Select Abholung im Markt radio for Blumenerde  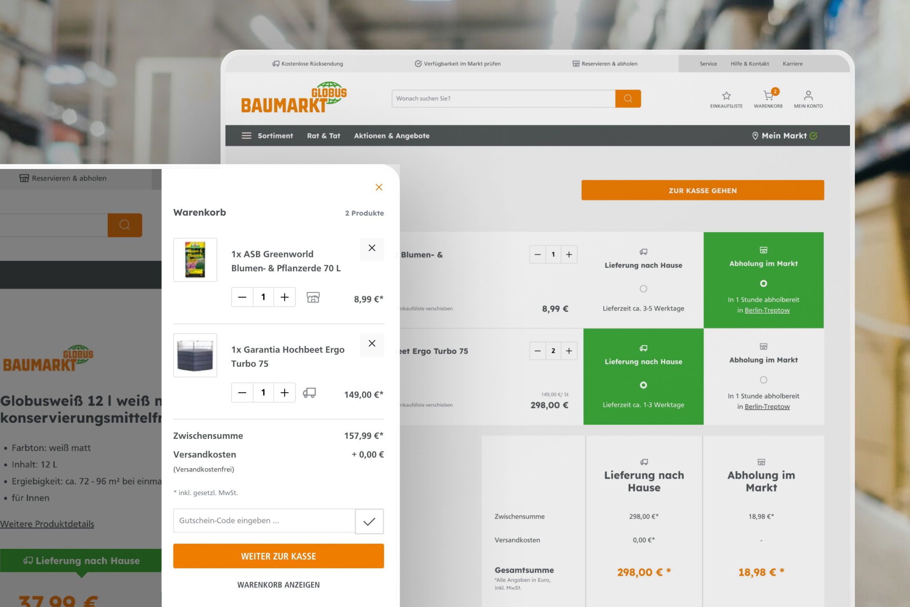click(763, 283)
